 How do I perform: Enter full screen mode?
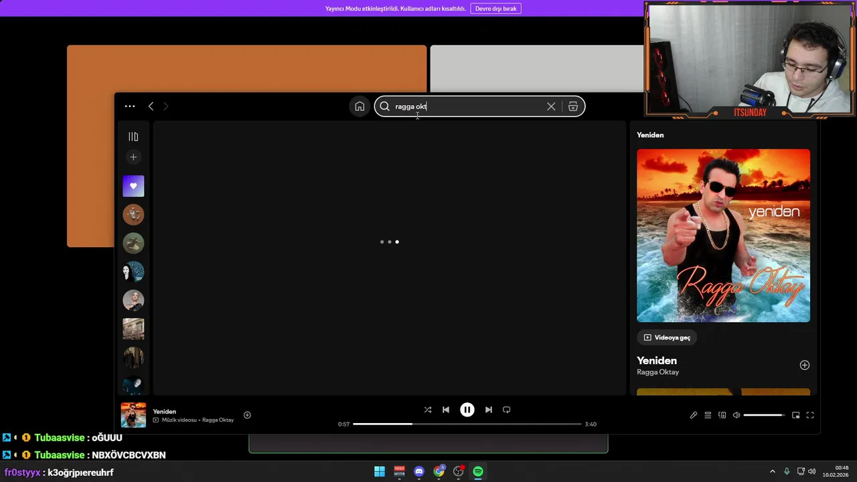click(x=810, y=415)
